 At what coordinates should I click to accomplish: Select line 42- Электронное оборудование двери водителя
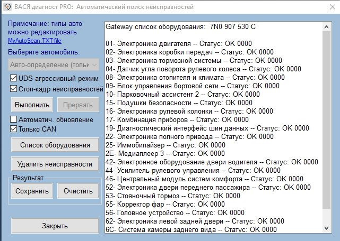(212, 162)
